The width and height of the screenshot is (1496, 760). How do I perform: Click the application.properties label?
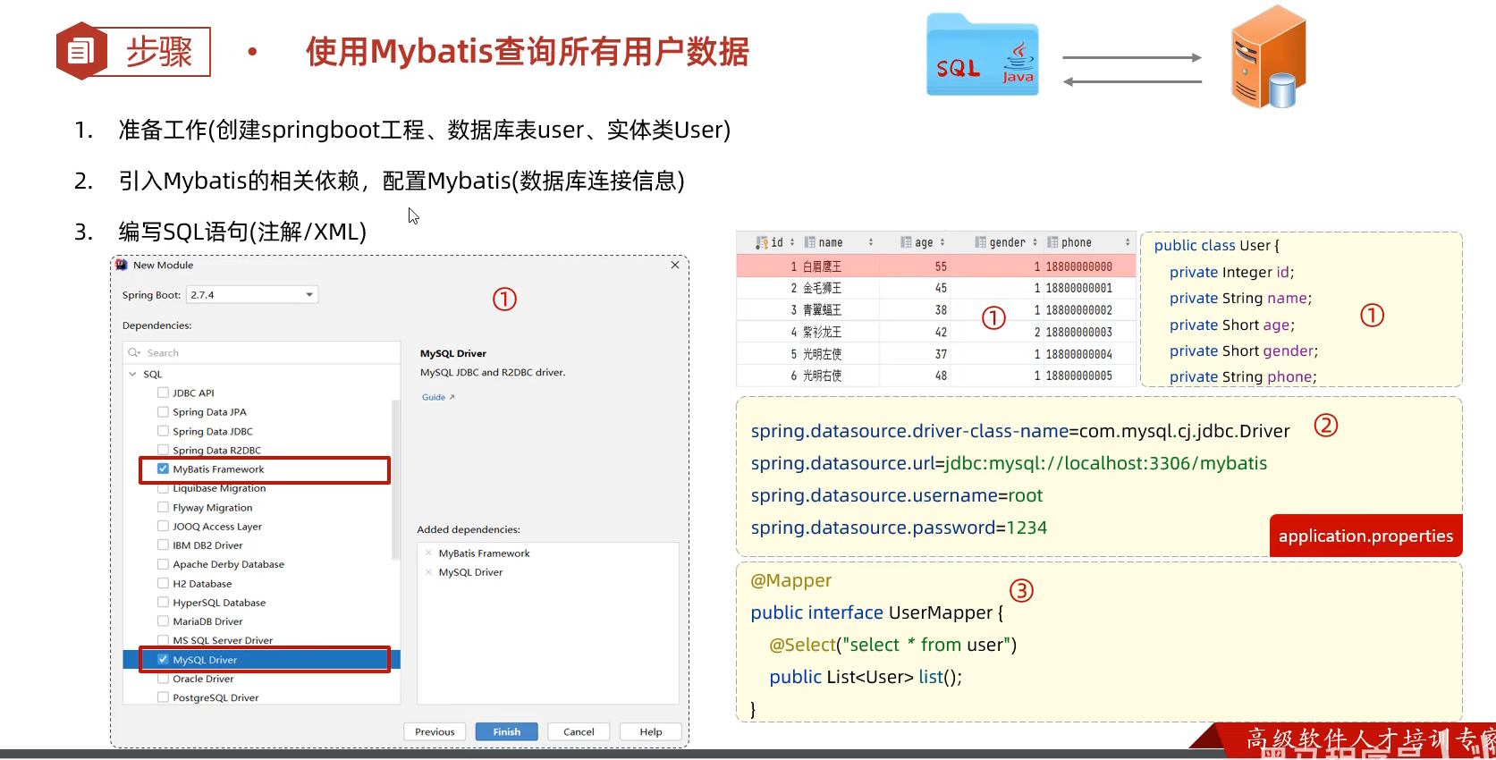coord(1365,536)
